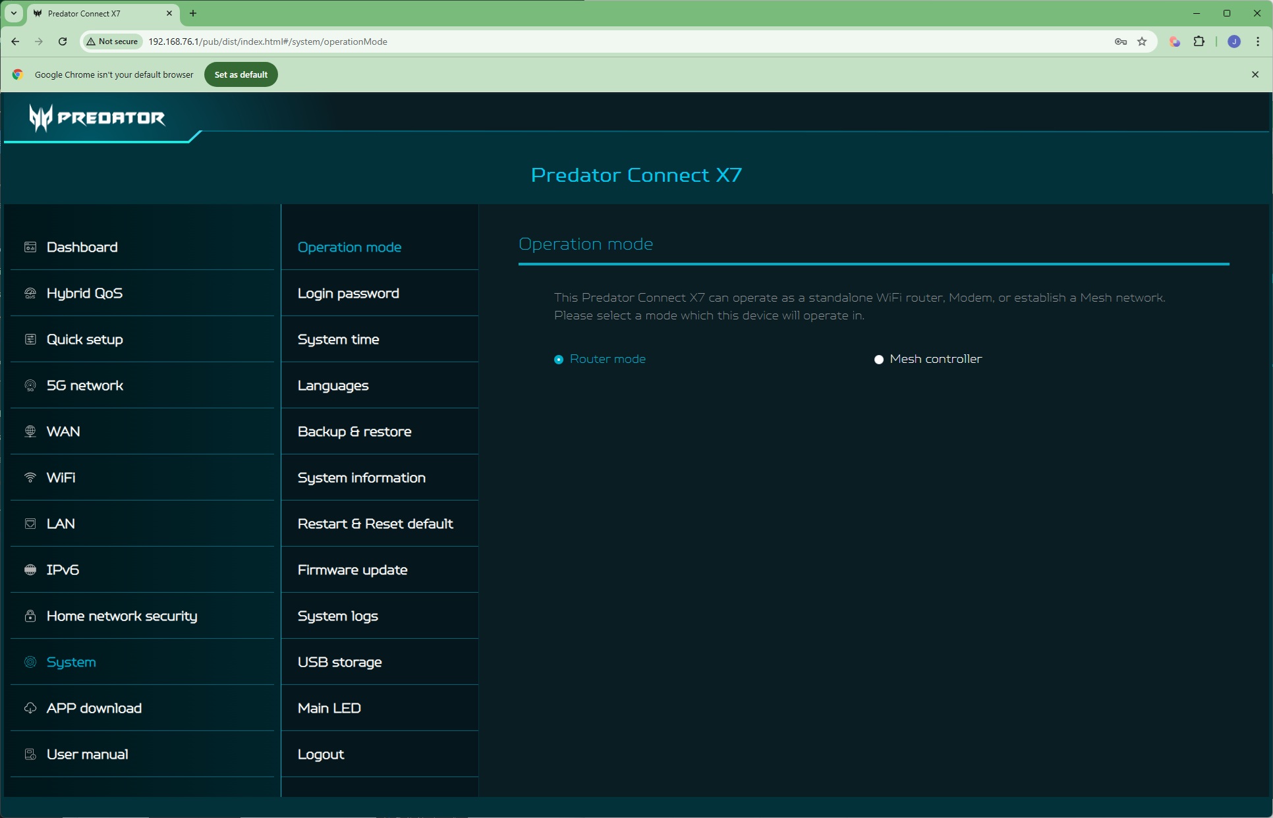Click the WAN globe icon
This screenshot has width=1273, height=818.
(x=30, y=431)
